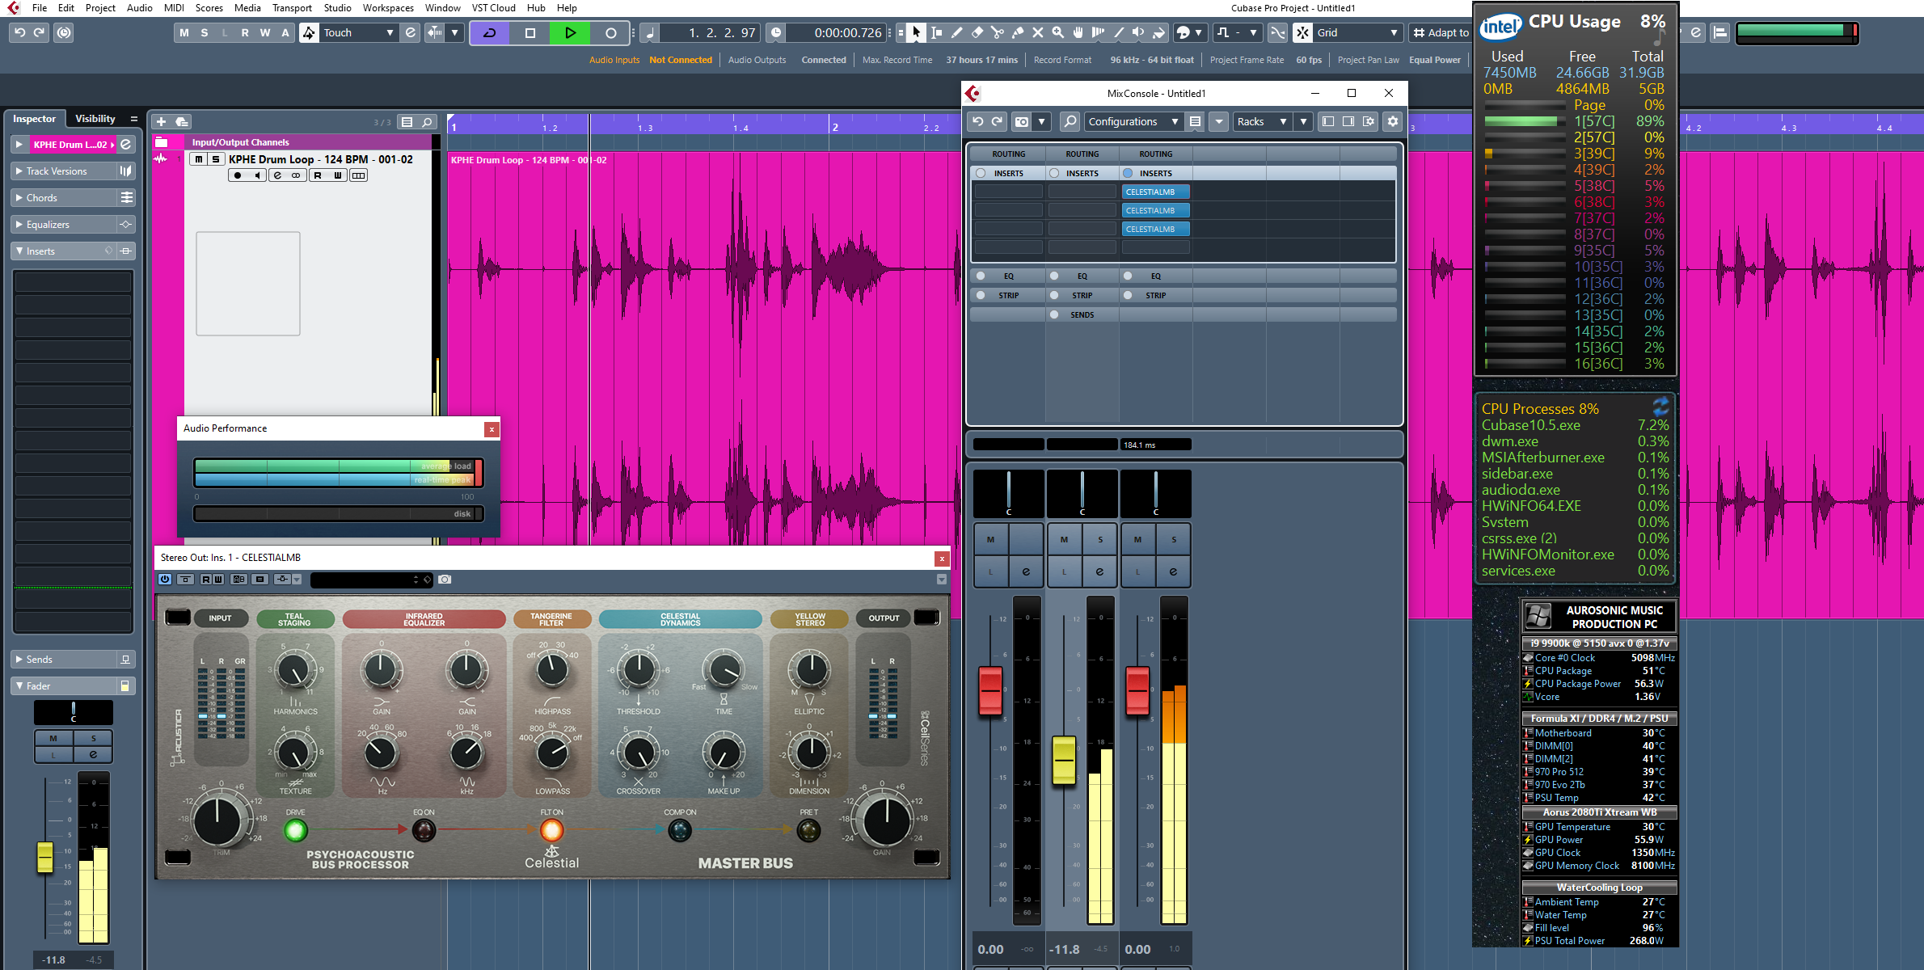
Task: Open MixConsole settings gear icon
Action: [1392, 121]
